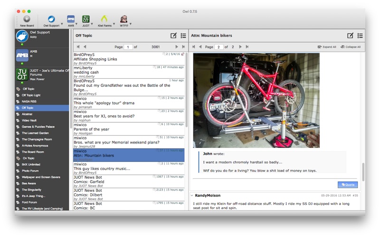The width and height of the screenshot is (380, 237).
Task: Open the Kiwi Farms board icon in toolbar
Action: 104,19
